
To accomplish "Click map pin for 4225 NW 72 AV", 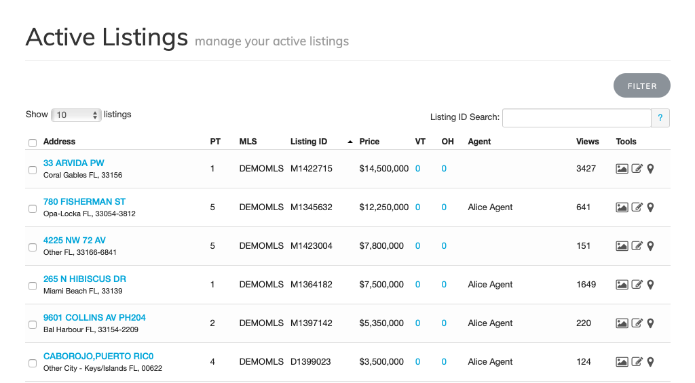I will (x=650, y=246).
